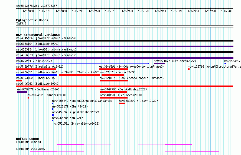The image size is (241, 155).
Task: Open nsv6400351 (Sedlazeck2020) label
Action: (x=37, y=72)
